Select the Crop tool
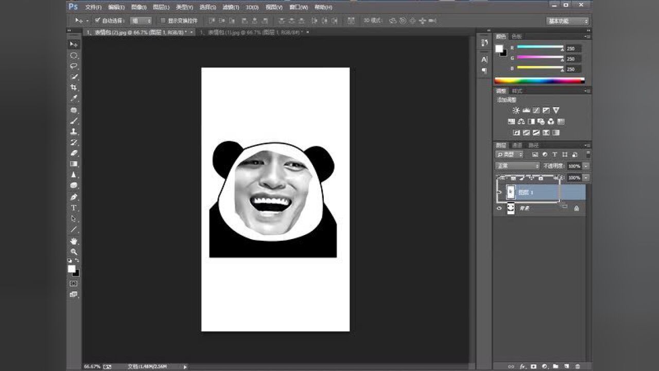 (x=74, y=88)
